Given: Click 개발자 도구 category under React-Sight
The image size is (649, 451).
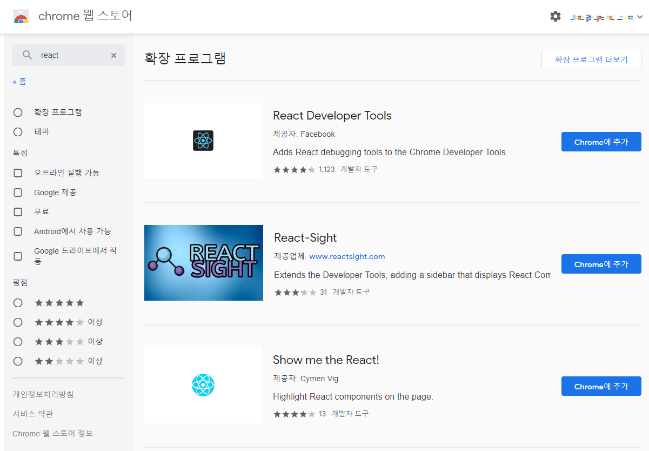Looking at the screenshot, I should tap(351, 292).
